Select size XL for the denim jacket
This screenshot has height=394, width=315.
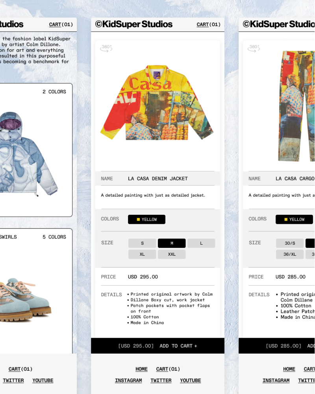click(142, 254)
